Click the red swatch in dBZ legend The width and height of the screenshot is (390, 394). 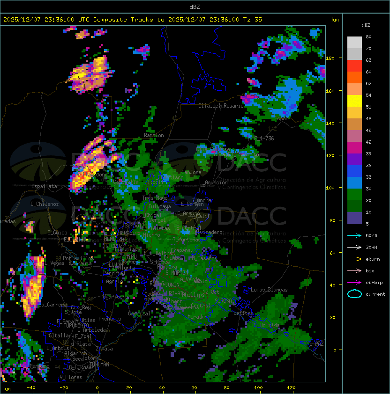[354, 66]
